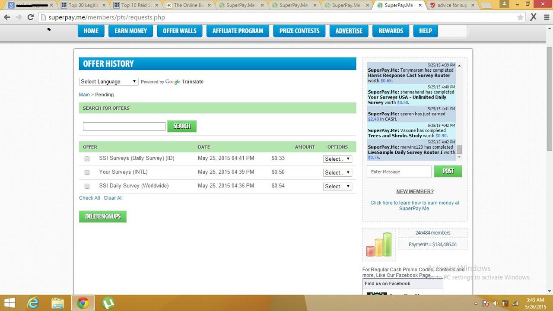
Task: Click the Check All link
Action: [x=89, y=198]
